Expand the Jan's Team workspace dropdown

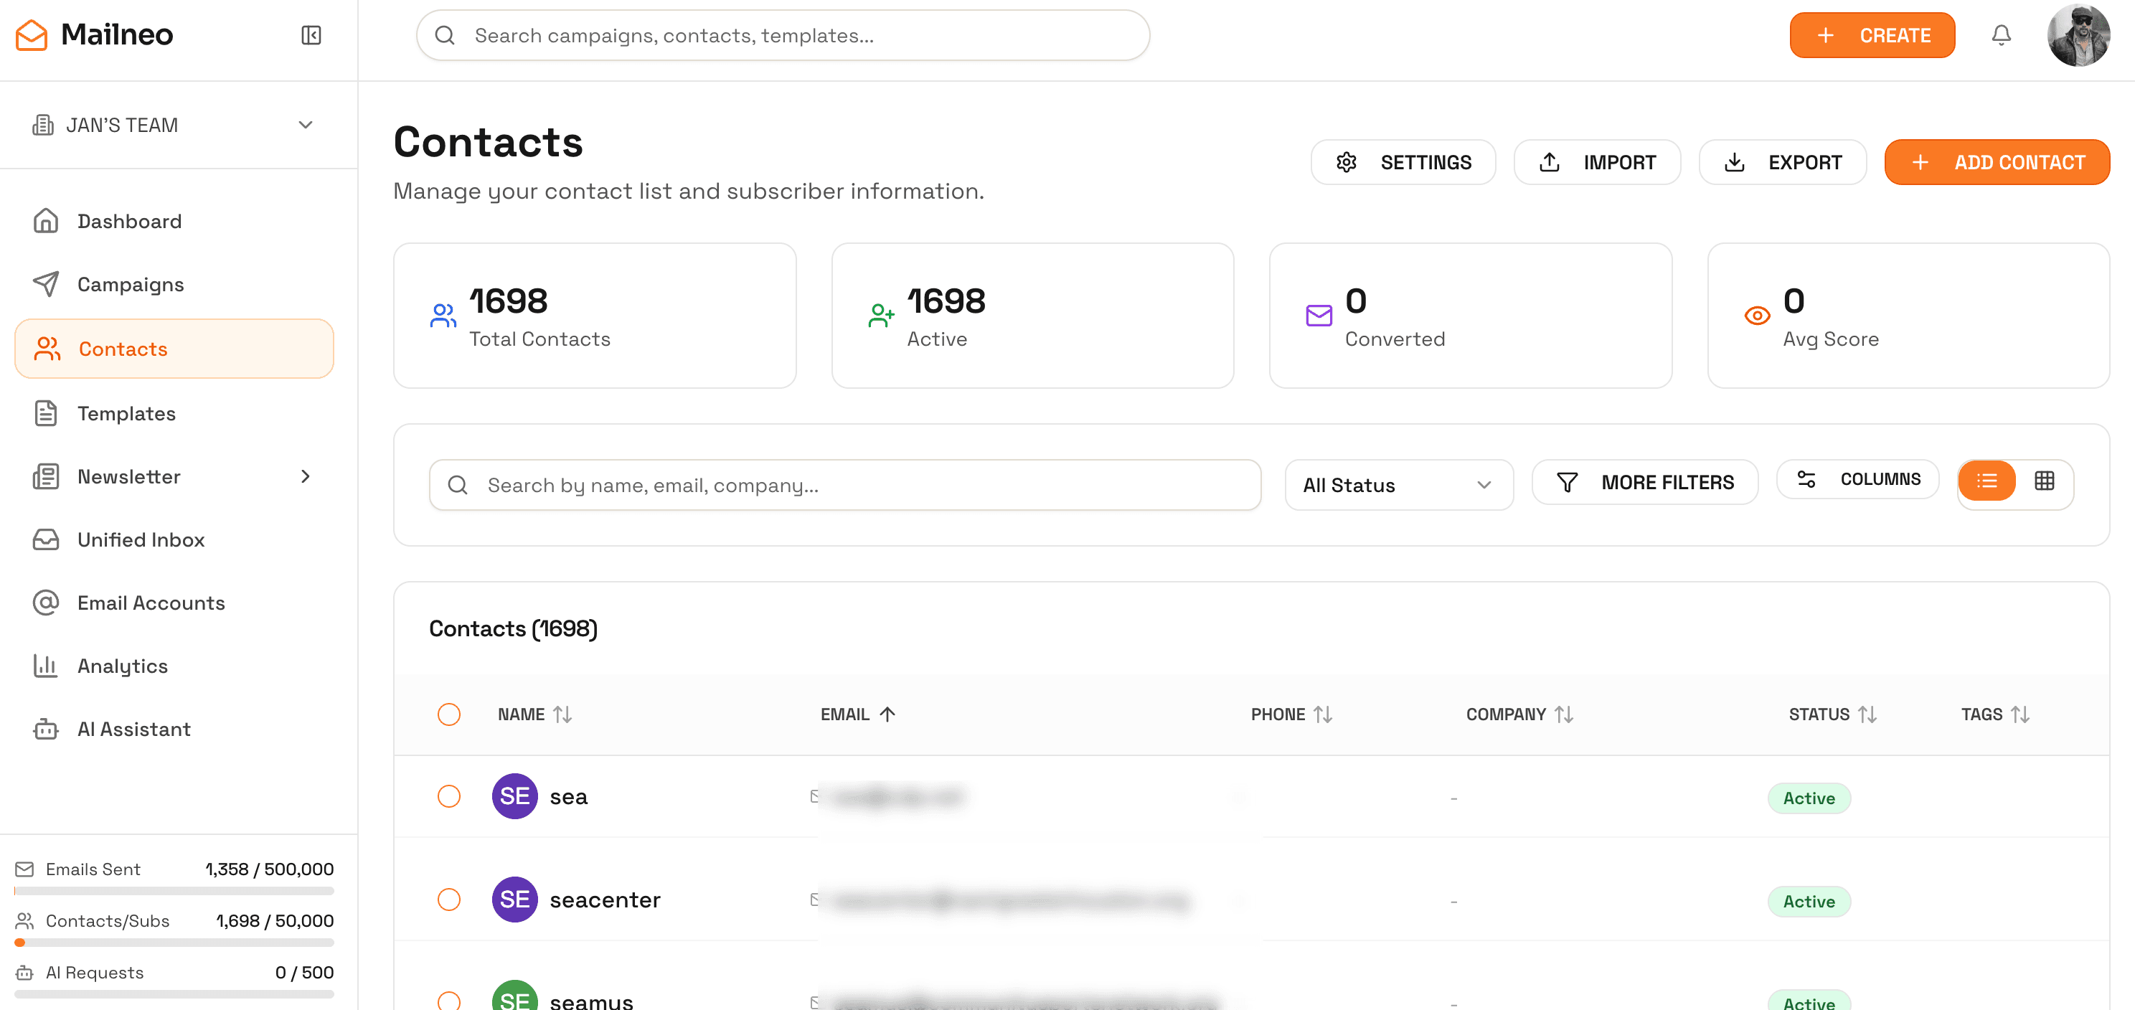(178, 124)
